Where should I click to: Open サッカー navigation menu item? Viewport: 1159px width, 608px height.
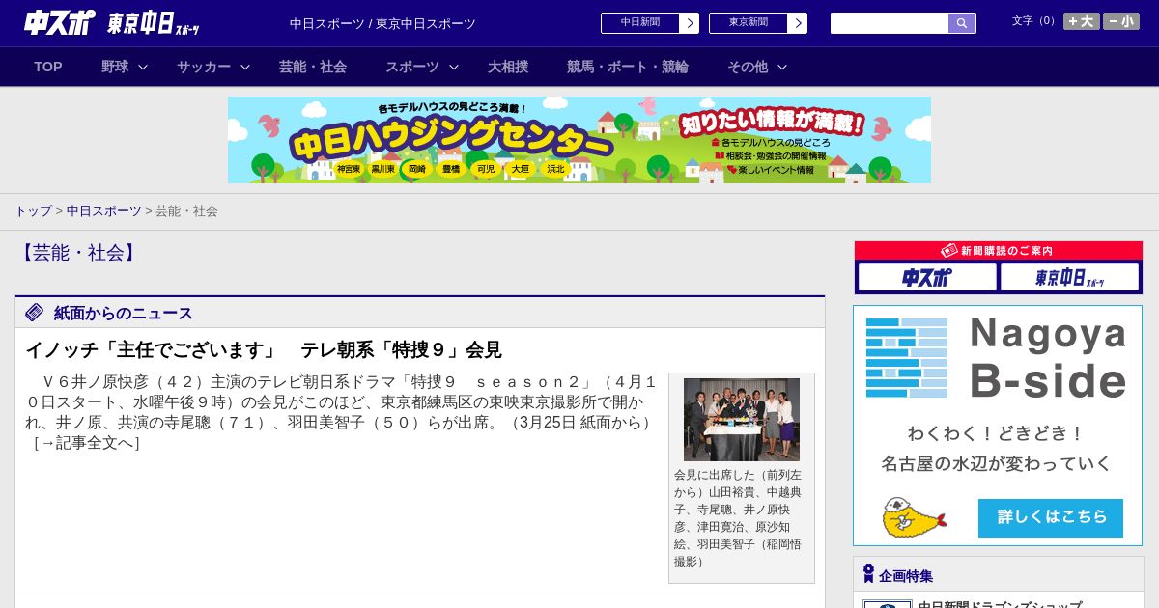204,67
